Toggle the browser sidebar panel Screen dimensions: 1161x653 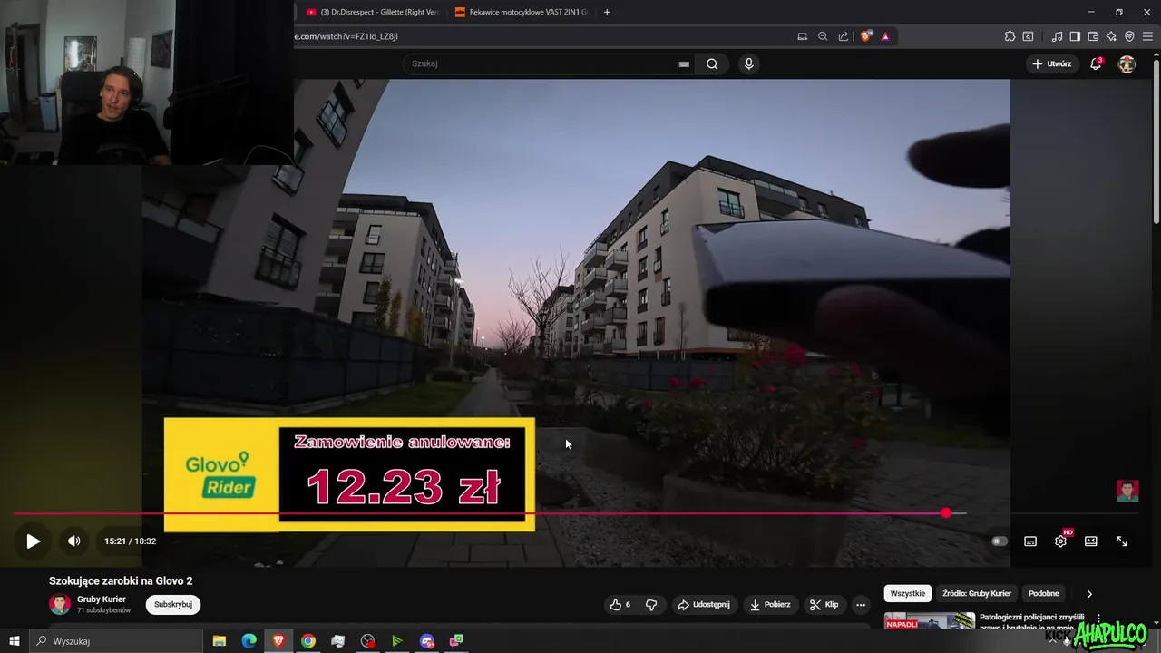click(x=1075, y=36)
